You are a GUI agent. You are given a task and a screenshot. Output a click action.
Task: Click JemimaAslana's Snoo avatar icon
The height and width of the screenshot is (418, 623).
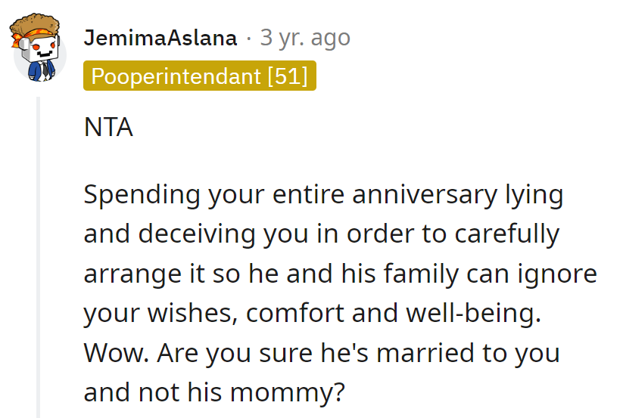(x=36, y=48)
